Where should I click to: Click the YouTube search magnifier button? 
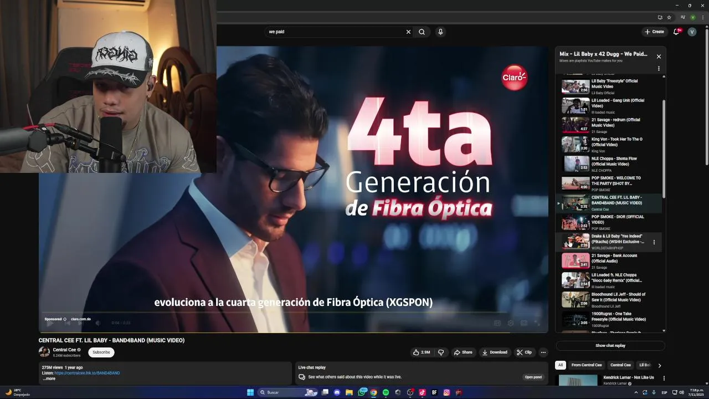422,32
